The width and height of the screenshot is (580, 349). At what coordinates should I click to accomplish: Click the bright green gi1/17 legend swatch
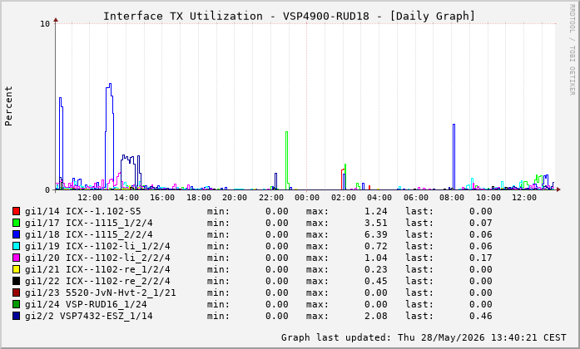[x=16, y=223]
